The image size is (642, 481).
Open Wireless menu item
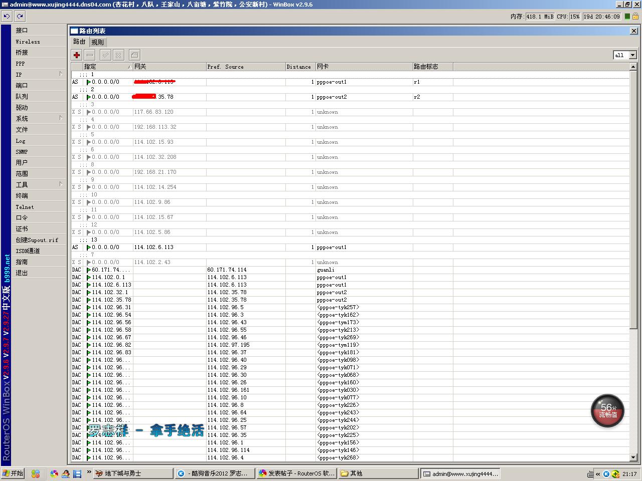(39, 42)
